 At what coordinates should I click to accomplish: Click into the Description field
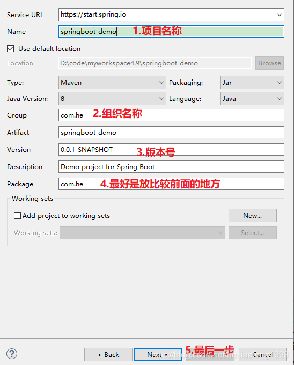171,167
